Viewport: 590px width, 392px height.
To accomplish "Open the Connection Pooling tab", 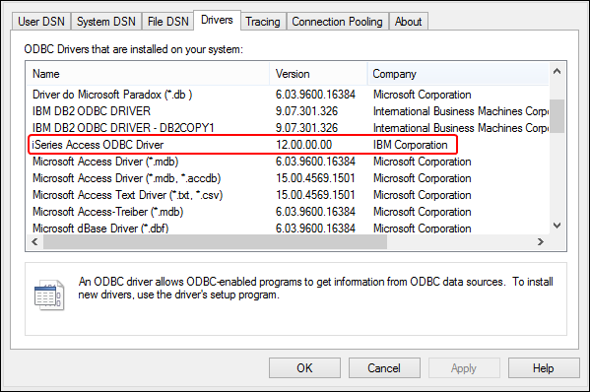I will [x=337, y=22].
